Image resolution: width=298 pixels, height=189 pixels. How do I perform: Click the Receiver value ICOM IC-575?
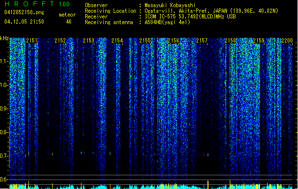161,17
